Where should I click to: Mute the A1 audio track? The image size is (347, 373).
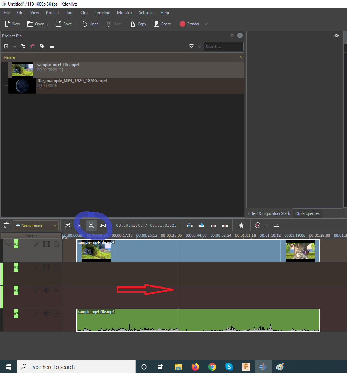pyautogui.click(x=46, y=290)
